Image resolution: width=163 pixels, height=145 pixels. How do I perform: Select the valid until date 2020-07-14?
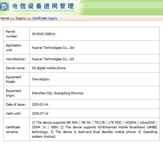point(40,114)
